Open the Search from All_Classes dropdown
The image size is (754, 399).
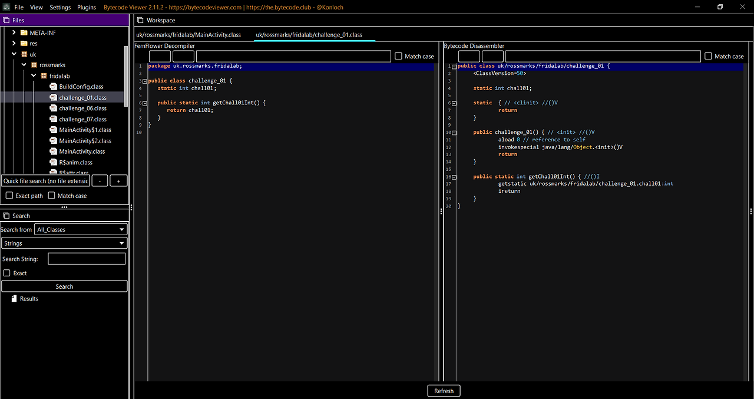coord(81,229)
